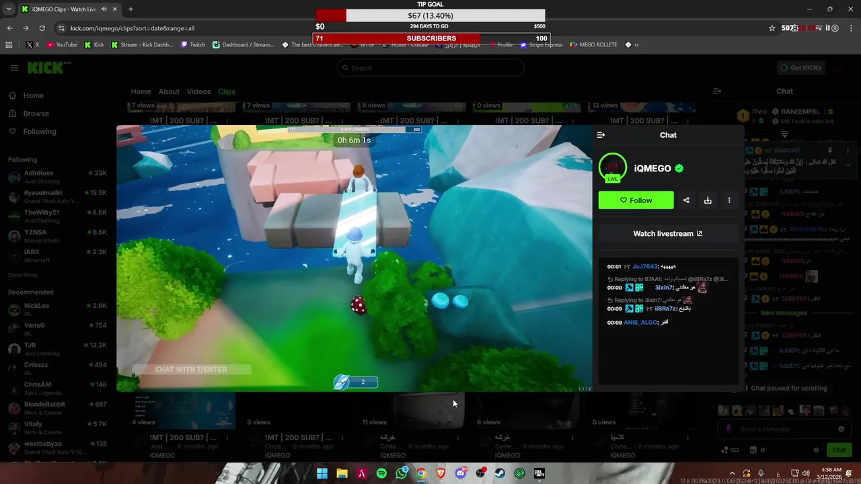Open YZNSA followed channel

coord(57,236)
